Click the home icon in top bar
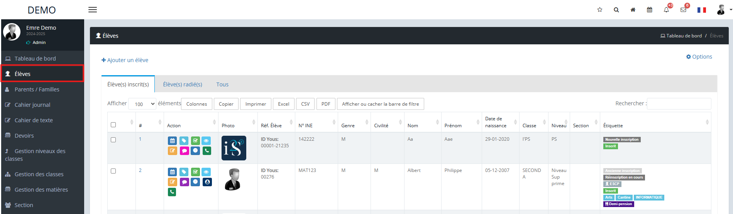Viewport: 733px width, 214px height. tap(633, 10)
